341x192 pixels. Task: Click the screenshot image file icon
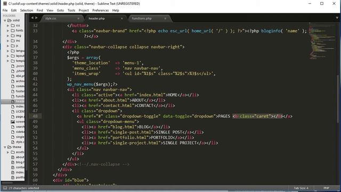click(13, 122)
